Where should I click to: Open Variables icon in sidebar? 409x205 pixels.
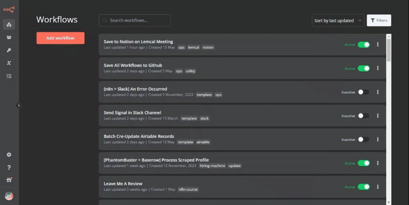pyautogui.click(x=9, y=63)
